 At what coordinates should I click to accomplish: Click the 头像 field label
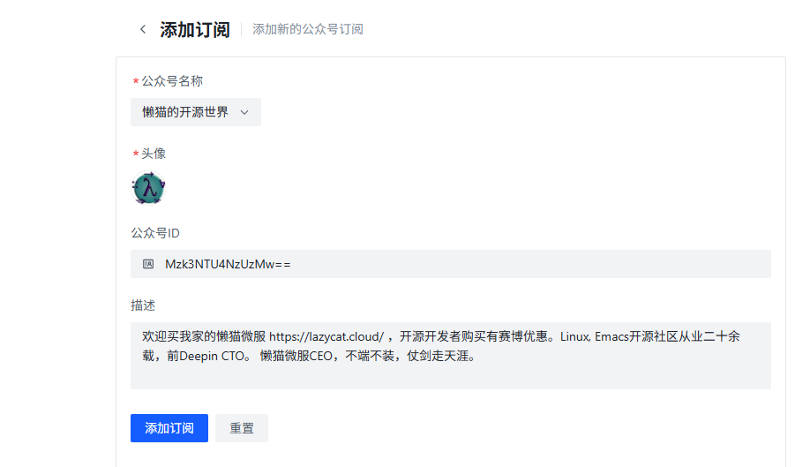click(x=154, y=154)
